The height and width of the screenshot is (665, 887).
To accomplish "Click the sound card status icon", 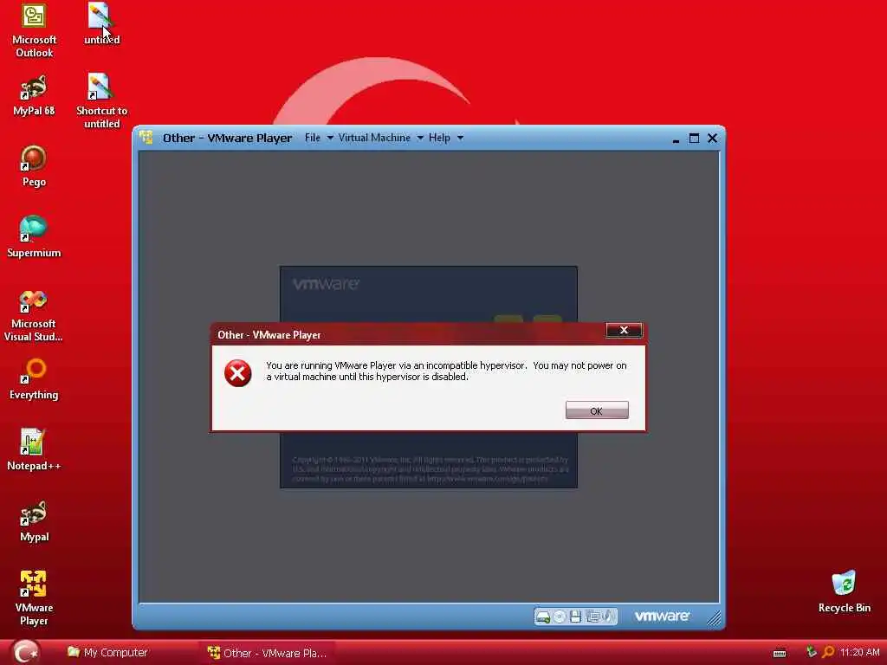I will pos(608,617).
